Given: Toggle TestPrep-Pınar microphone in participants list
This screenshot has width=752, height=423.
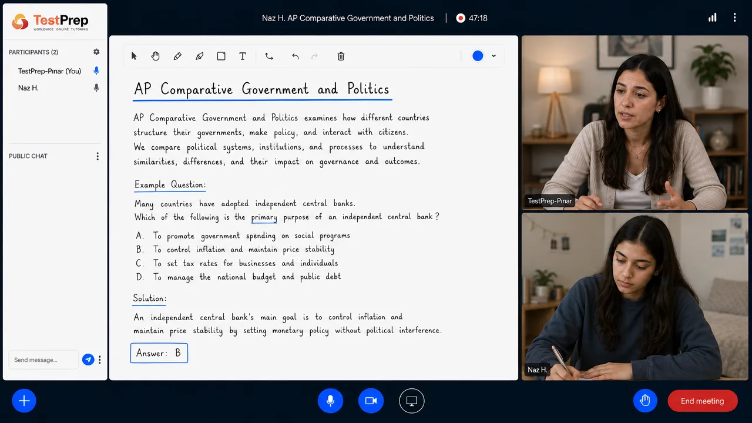Looking at the screenshot, I should [x=96, y=71].
